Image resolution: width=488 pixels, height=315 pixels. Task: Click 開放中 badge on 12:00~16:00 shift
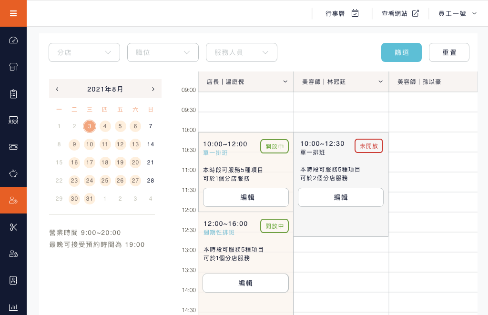tap(274, 226)
